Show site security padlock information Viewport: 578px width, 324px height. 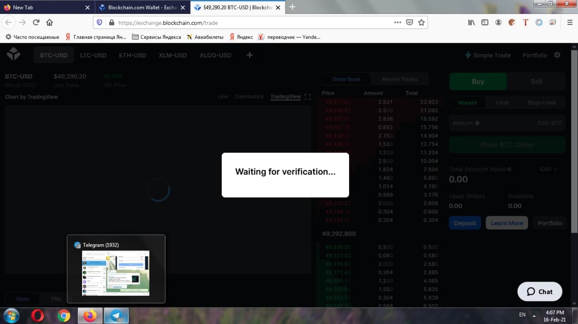click(111, 23)
